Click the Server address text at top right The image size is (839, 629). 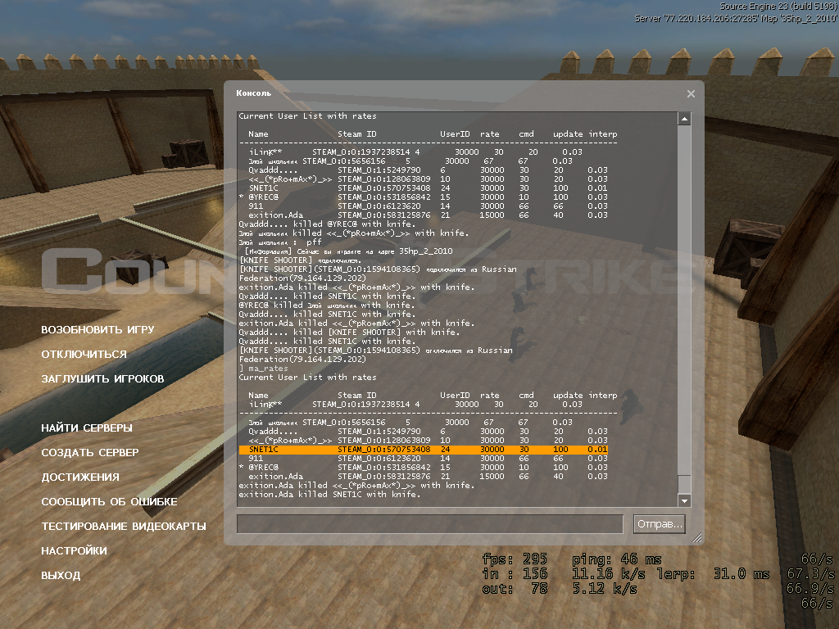pyautogui.click(x=736, y=18)
